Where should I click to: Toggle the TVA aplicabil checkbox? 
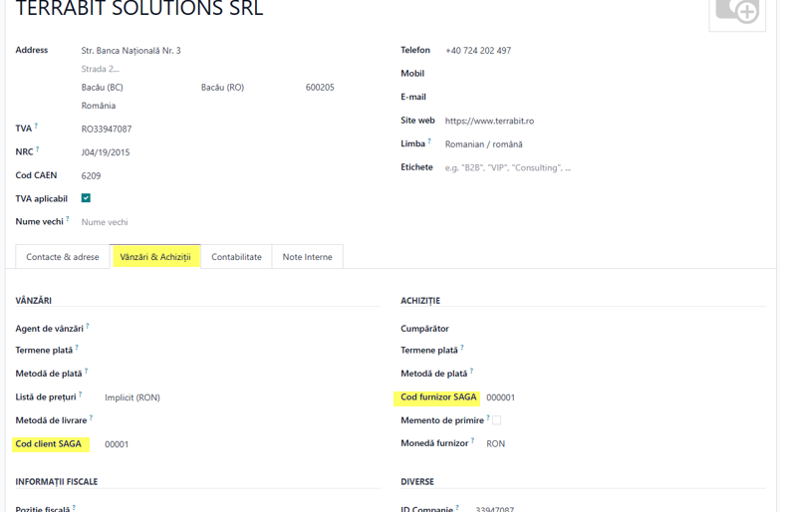point(86,198)
